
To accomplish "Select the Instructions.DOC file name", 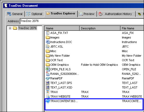I will (61, 42).
